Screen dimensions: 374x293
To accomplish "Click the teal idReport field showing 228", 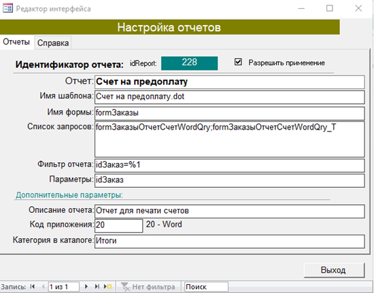I will pos(190,63).
